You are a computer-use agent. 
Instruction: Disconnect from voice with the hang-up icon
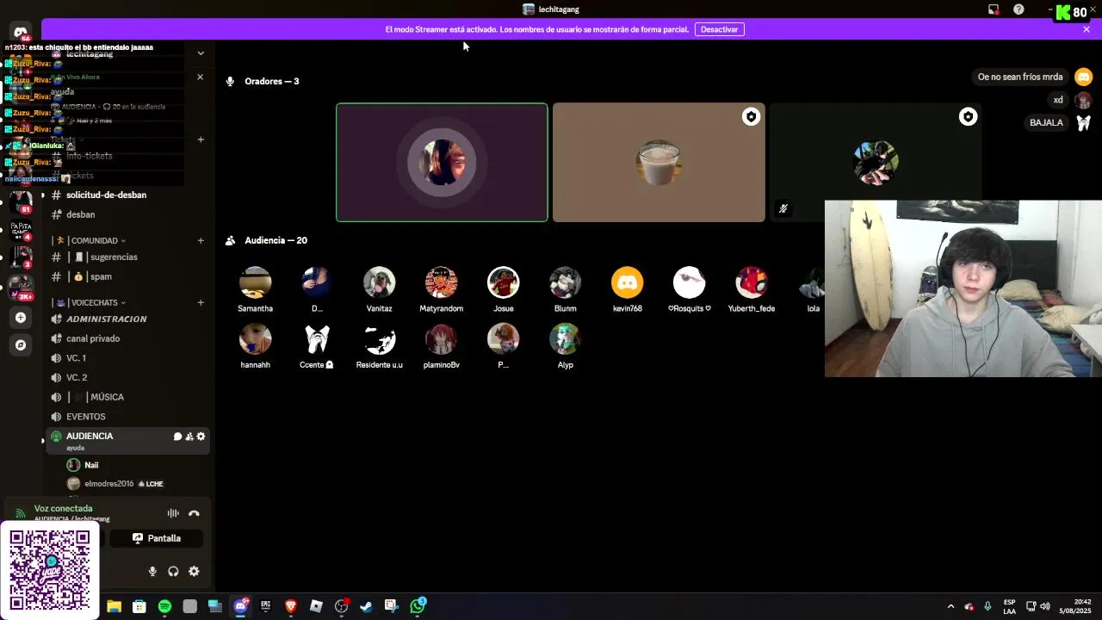(194, 513)
